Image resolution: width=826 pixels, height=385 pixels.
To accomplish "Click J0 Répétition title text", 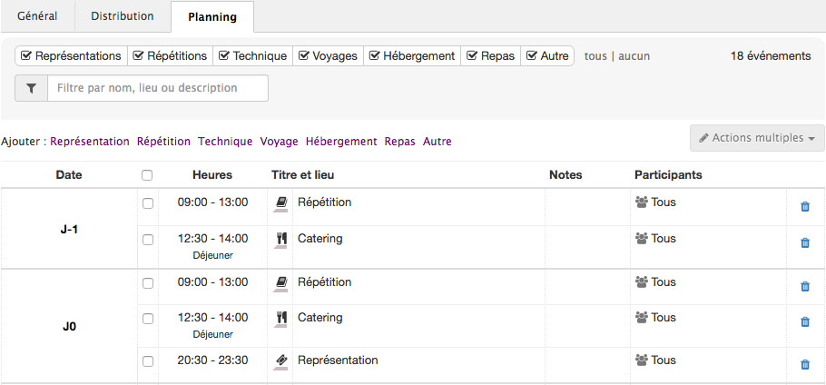I will (325, 282).
